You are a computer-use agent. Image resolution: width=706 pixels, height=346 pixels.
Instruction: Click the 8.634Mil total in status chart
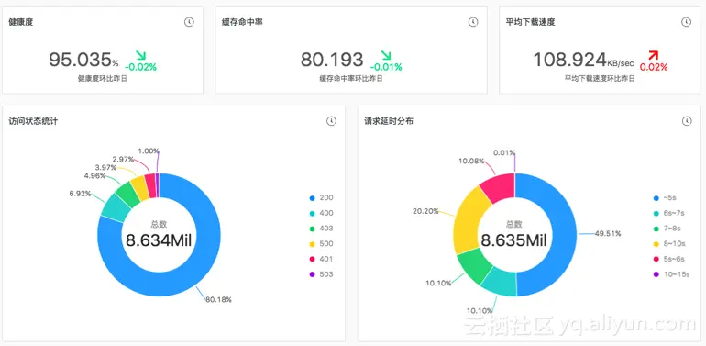point(159,241)
